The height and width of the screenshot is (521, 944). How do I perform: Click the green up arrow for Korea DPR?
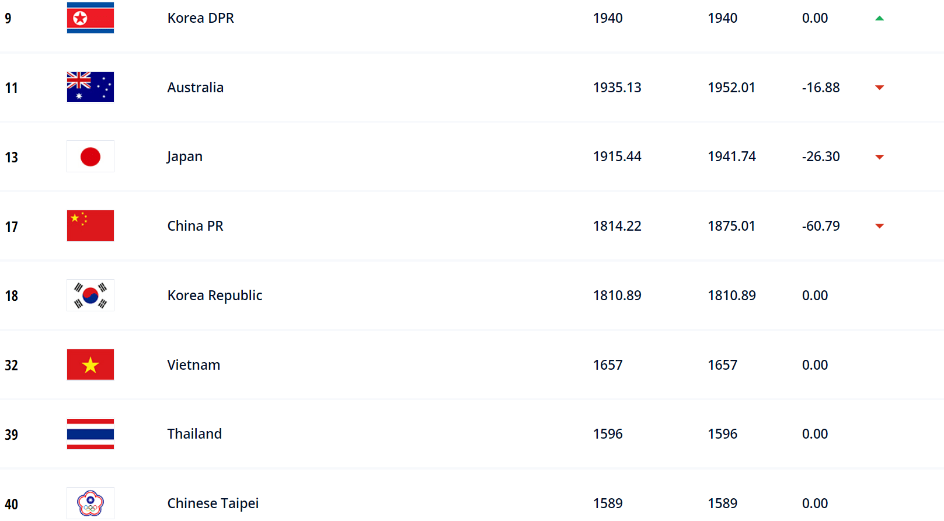(x=879, y=18)
